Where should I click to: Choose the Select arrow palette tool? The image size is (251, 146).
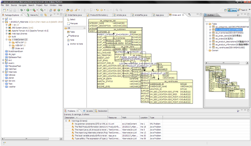[71, 20]
